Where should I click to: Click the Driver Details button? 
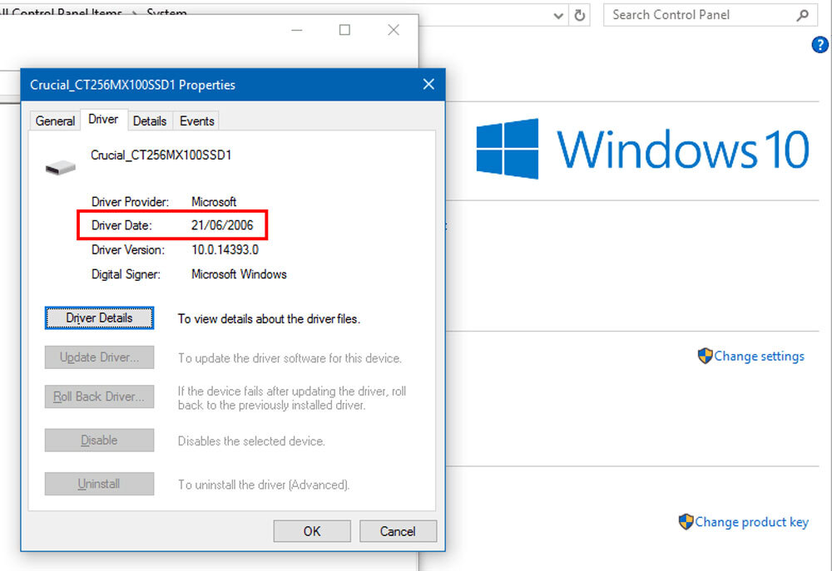coord(99,317)
